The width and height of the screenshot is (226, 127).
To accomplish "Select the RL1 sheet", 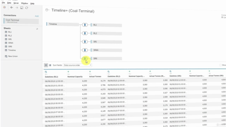I will [10, 32].
